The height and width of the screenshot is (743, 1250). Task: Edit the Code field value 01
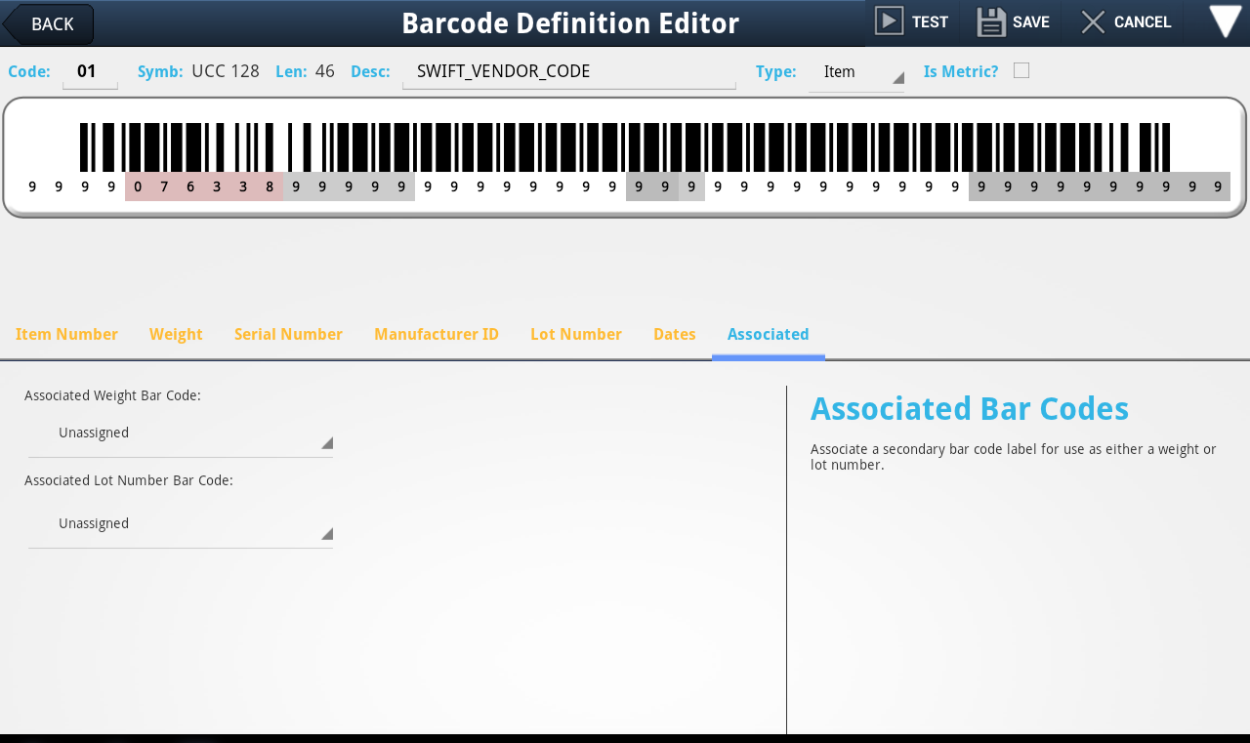coord(90,71)
